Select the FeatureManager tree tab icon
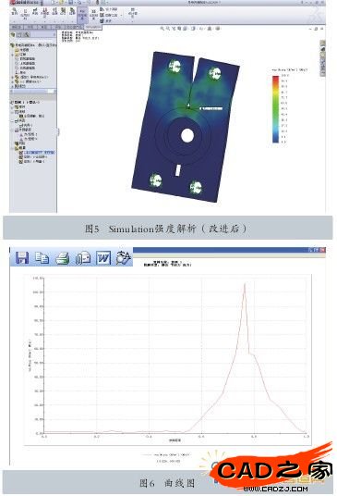 (x=14, y=34)
